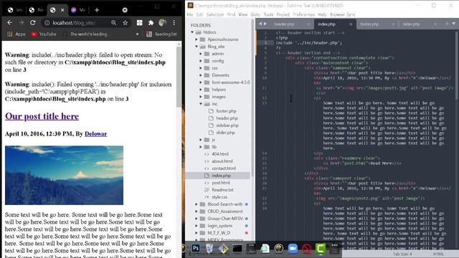The height and width of the screenshot is (258, 459).
Task: Expand the css folder
Action: pos(201,68)
